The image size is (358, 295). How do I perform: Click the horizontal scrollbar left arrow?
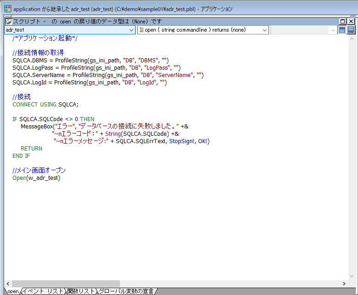tap(8, 284)
